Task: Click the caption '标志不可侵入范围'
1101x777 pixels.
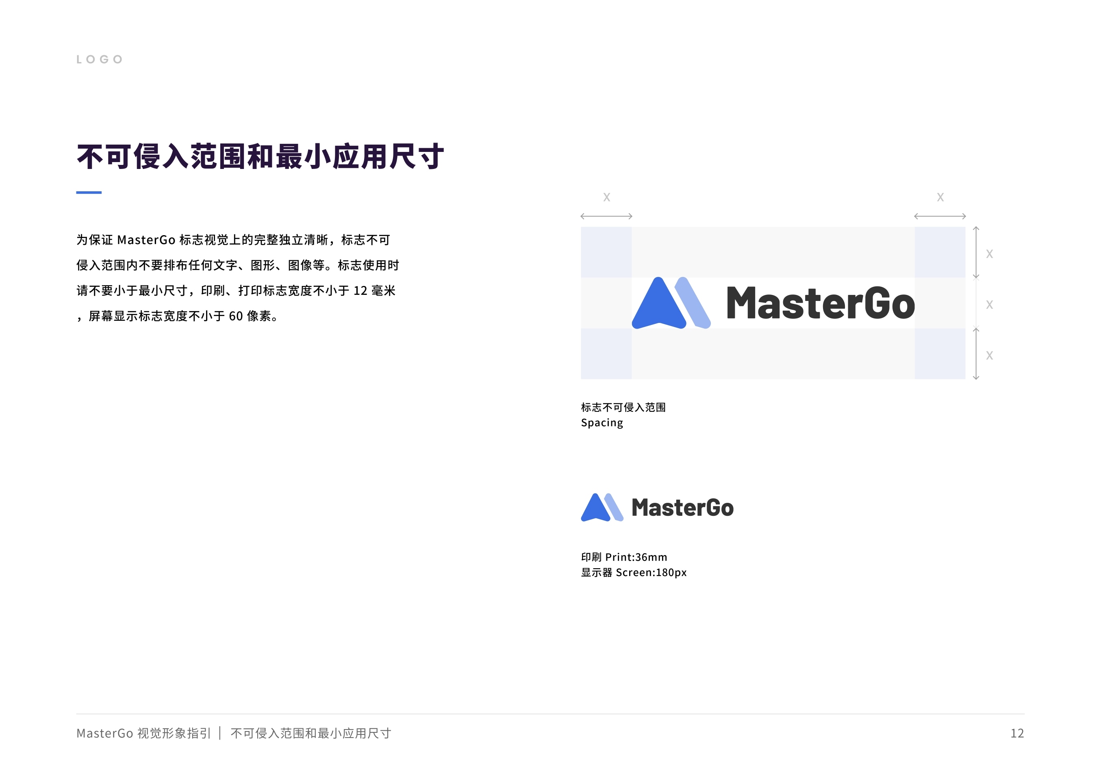Action: [623, 407]
